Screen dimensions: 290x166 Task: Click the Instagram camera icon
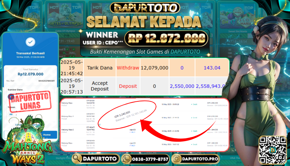pos(176,159)
